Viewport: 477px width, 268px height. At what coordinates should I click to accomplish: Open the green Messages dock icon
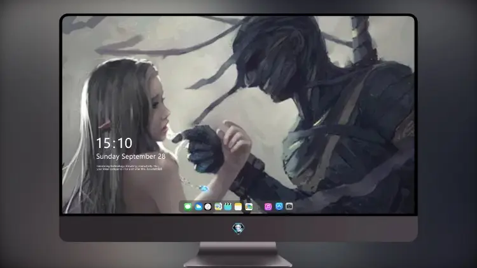(188, 206)
